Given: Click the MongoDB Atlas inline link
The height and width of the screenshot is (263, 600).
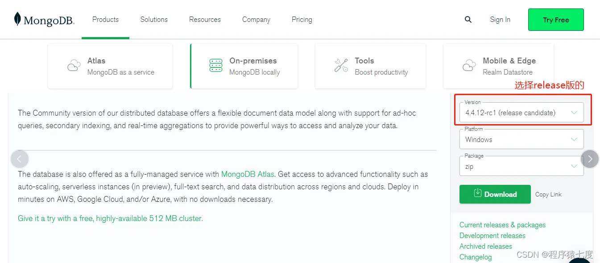Looking at the screenshot, I should pos(247,174).
